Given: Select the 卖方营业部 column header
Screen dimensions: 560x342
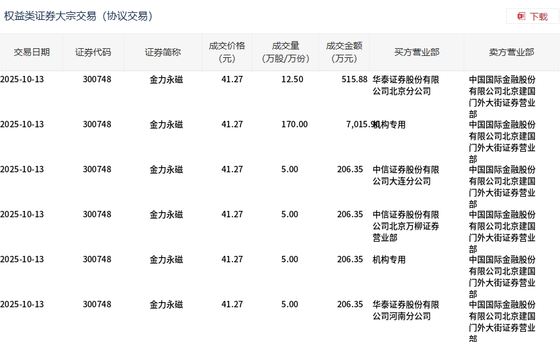Looking at the screenshot, I should 511,52.
